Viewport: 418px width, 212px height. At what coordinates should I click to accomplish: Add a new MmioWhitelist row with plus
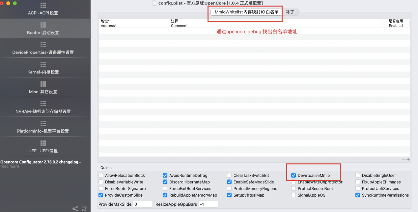(x=408, y=159)
